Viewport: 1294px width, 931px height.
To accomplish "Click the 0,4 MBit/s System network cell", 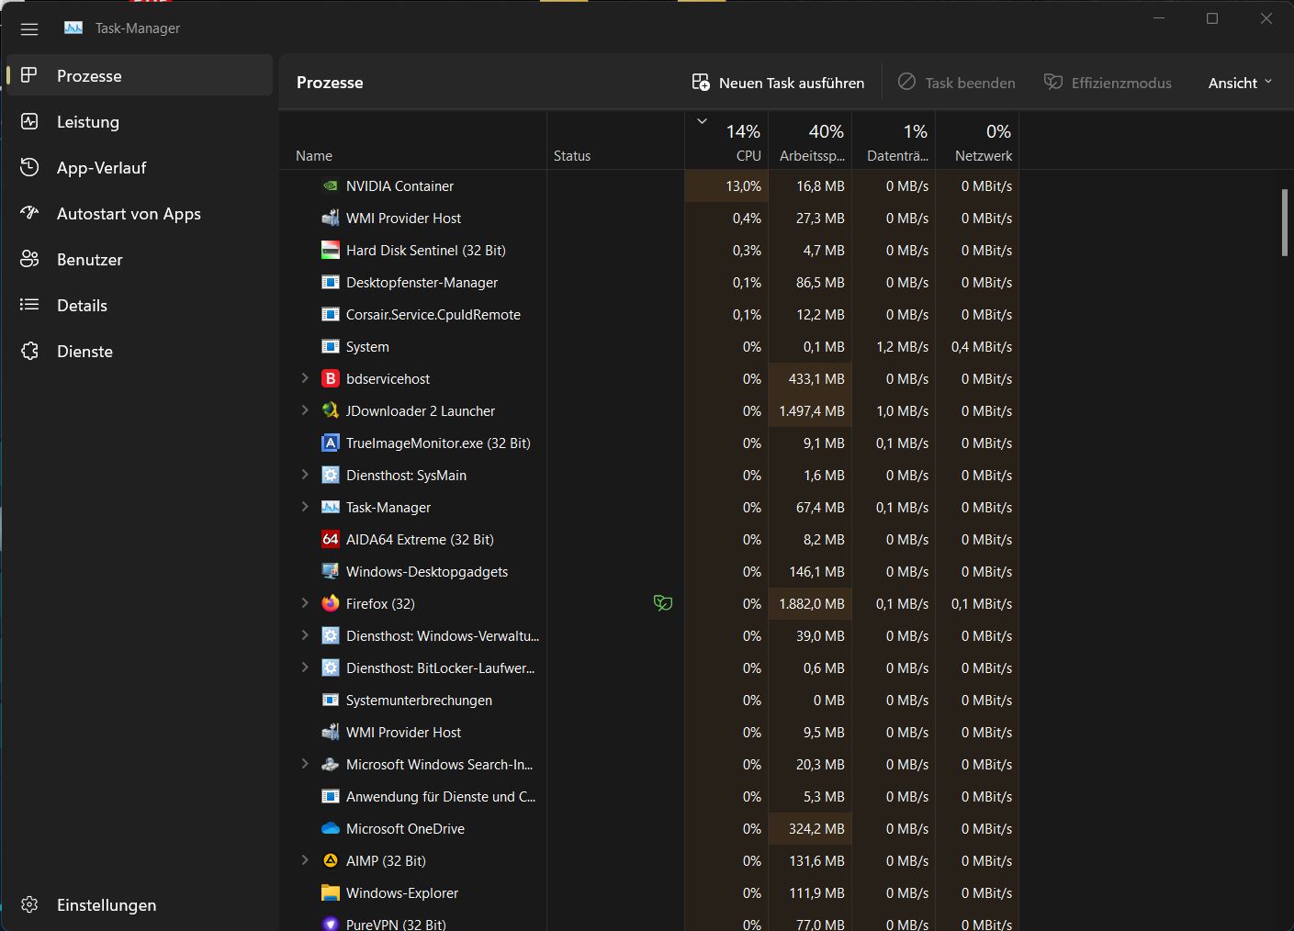I will [x=977, y=346].
